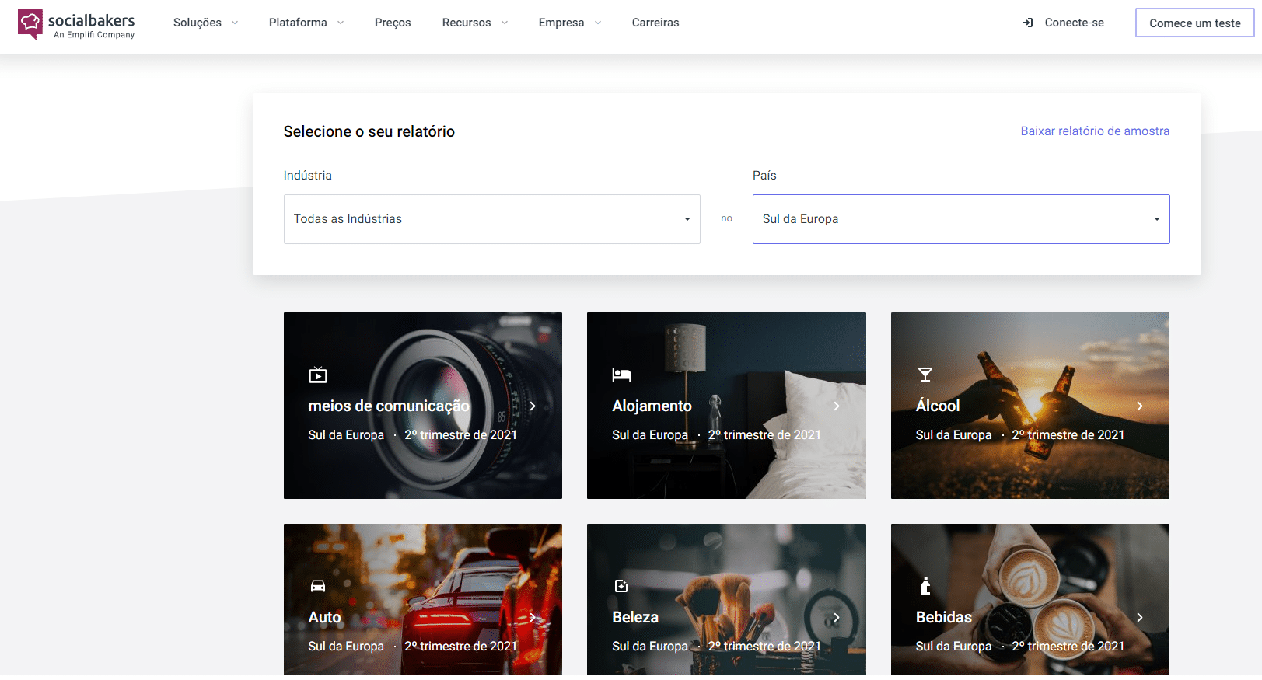1262x680 pixels.
Task: Go to the Preços page
Action: [393, 23]
